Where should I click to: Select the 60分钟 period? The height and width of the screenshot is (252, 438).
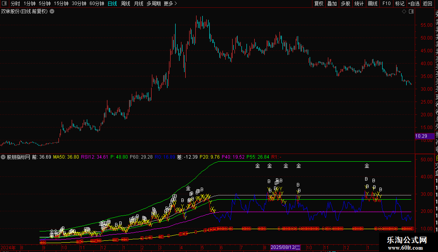[97, 3]
